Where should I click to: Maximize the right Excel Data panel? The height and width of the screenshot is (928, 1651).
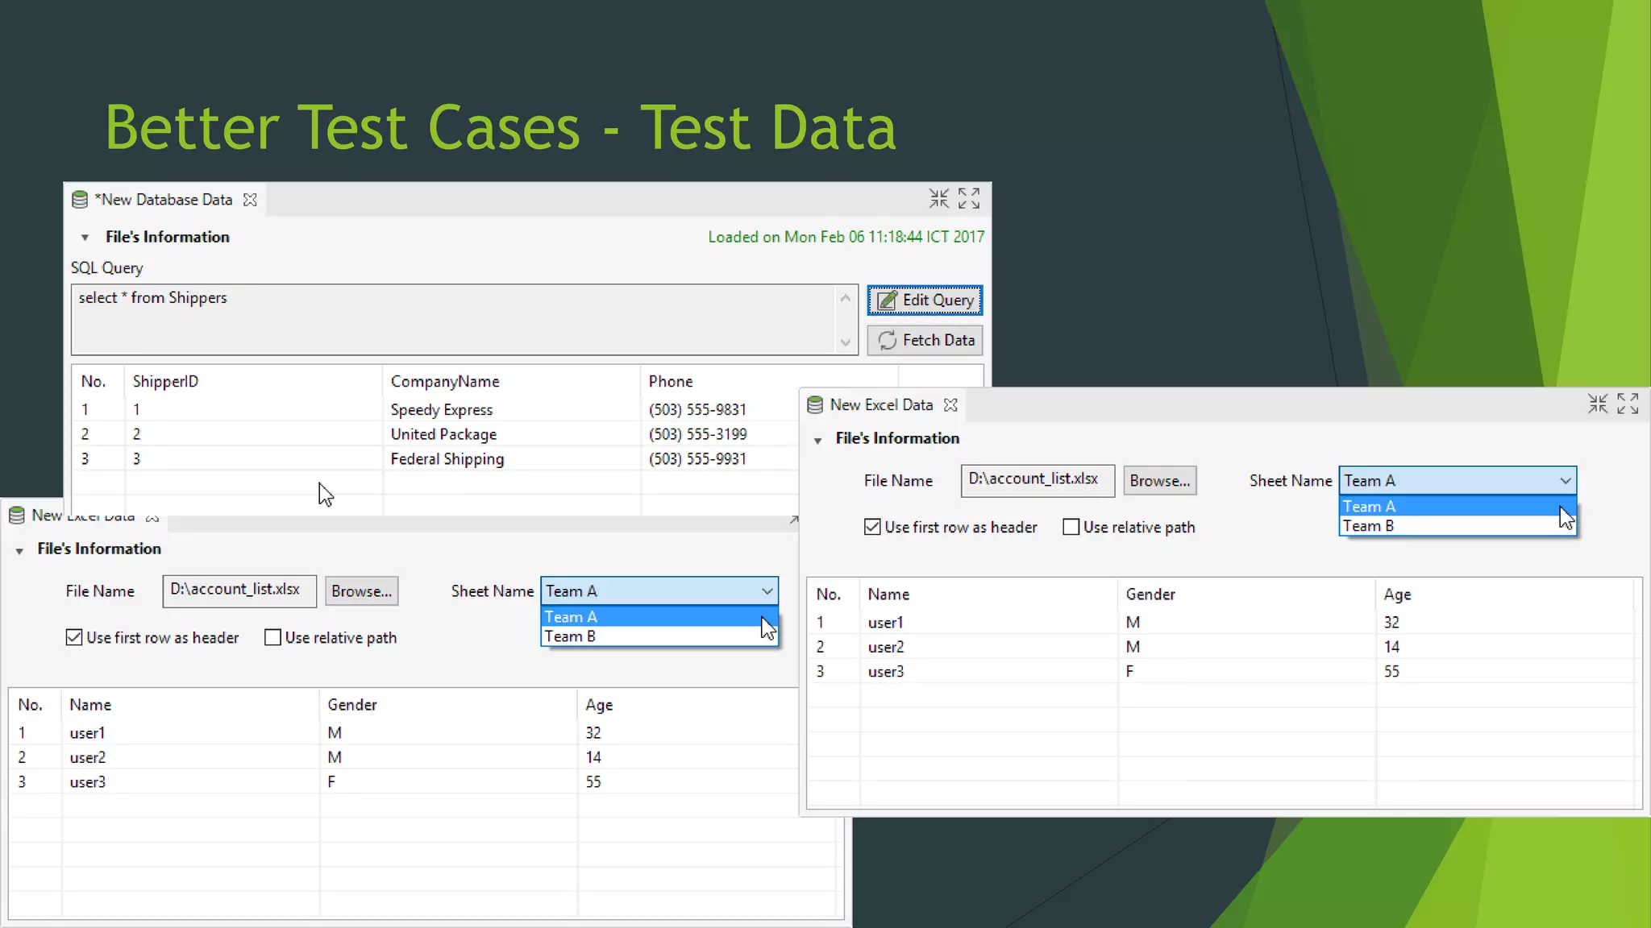pyautogui.click(x=1628, y=404)
